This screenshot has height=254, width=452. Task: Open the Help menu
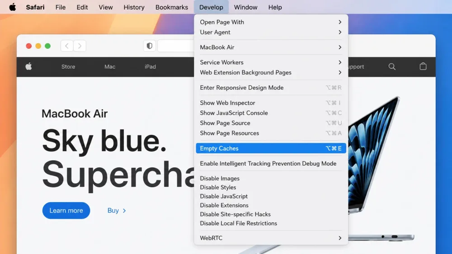click(x=275, y=7)
